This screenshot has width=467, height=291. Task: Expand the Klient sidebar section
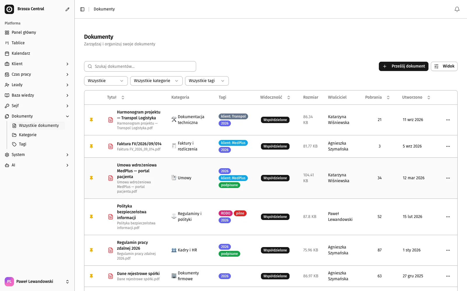pyautogui.click(x=37, y=64)
